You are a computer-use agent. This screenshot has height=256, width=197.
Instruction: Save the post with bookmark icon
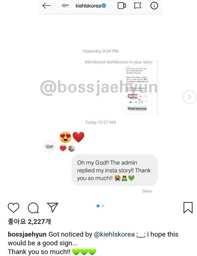point(188,208)
